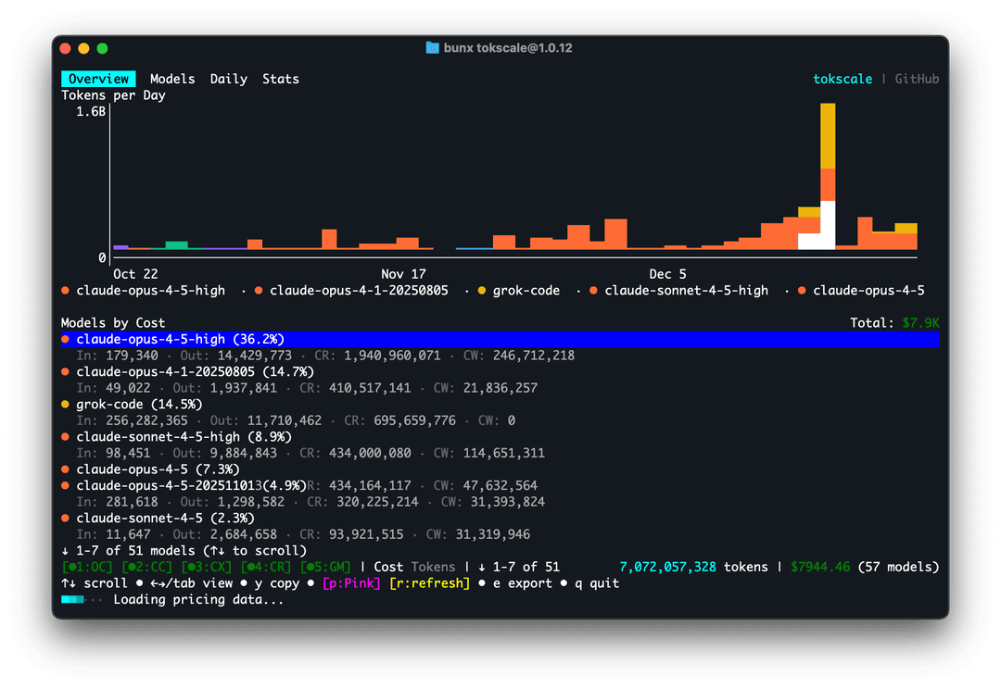
Task: Click the Oct 22 axis label
Action: click(x=135, y=274)
